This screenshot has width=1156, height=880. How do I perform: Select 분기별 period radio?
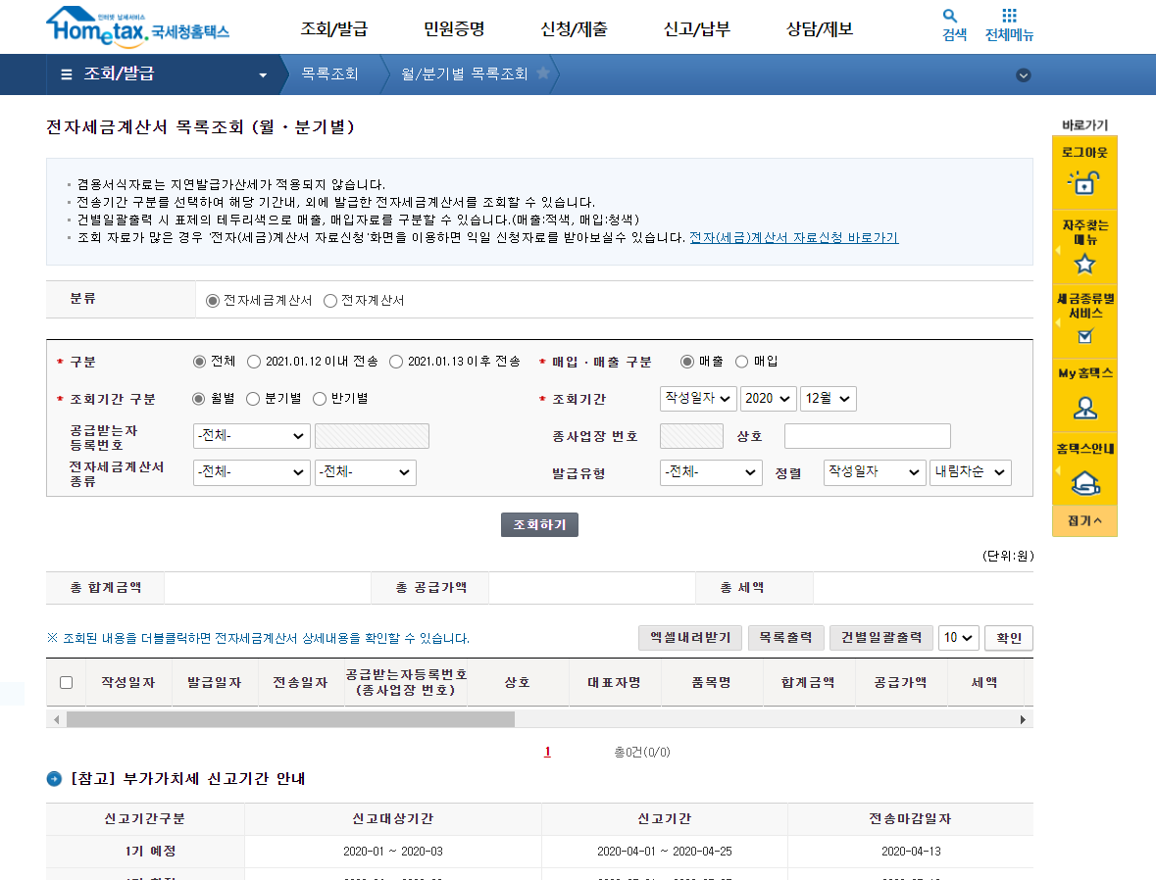pyautogui.click(x=253, y=399)
